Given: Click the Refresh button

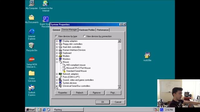Looking at the screenshot, I should 80,93.
